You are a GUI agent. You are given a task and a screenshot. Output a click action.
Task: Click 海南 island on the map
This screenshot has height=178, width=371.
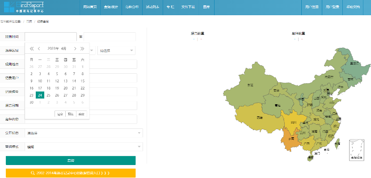[x=310, y=158]
